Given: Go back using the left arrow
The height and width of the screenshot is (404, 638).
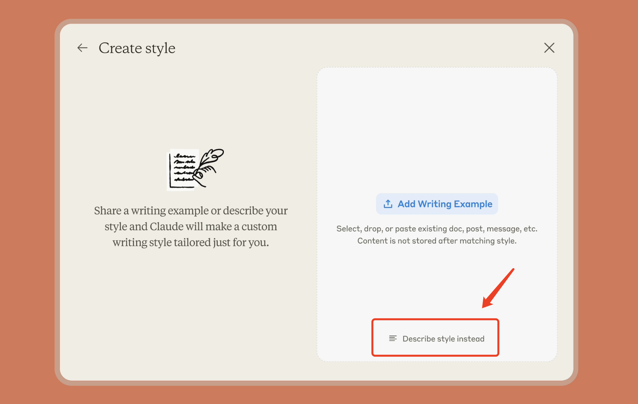Looking at the screenshot, I should [x=82, y=48].
